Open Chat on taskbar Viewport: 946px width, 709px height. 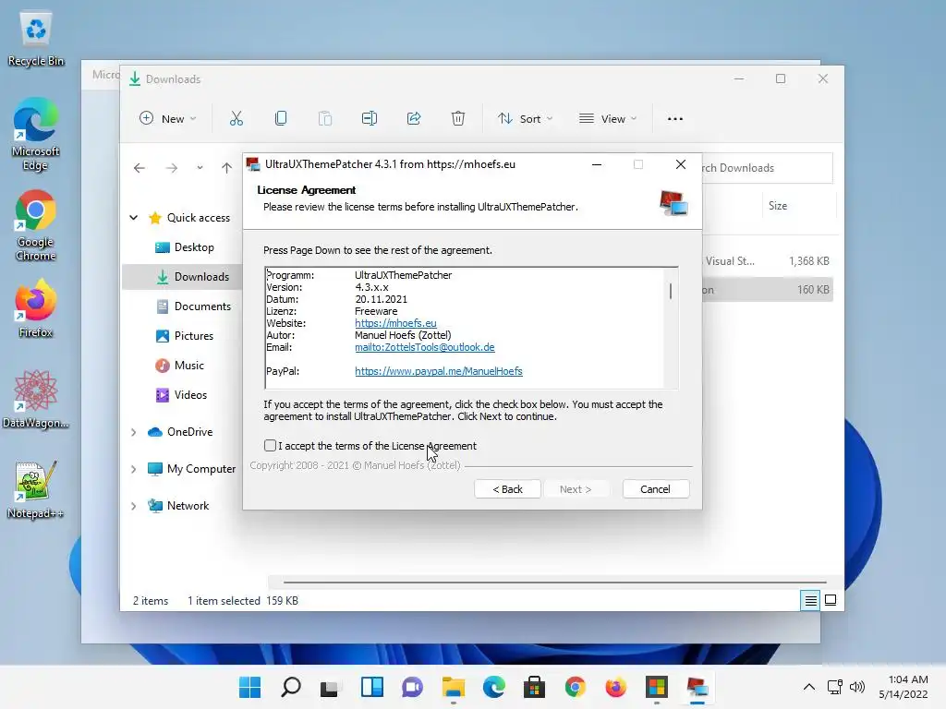click(412, 687)
